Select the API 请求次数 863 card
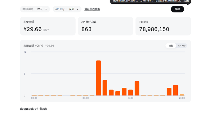Screen dimensions: 214x114 (x=105, y=26)
